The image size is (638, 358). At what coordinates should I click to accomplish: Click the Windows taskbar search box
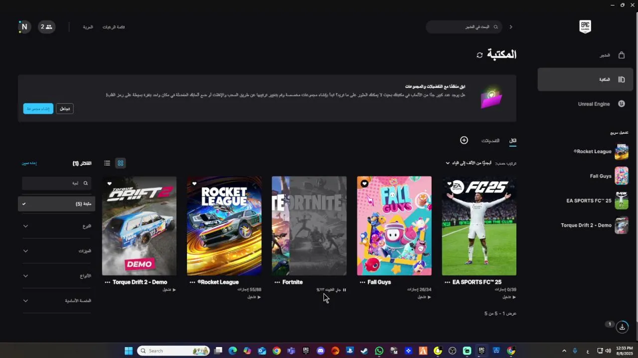pos(173,351)
